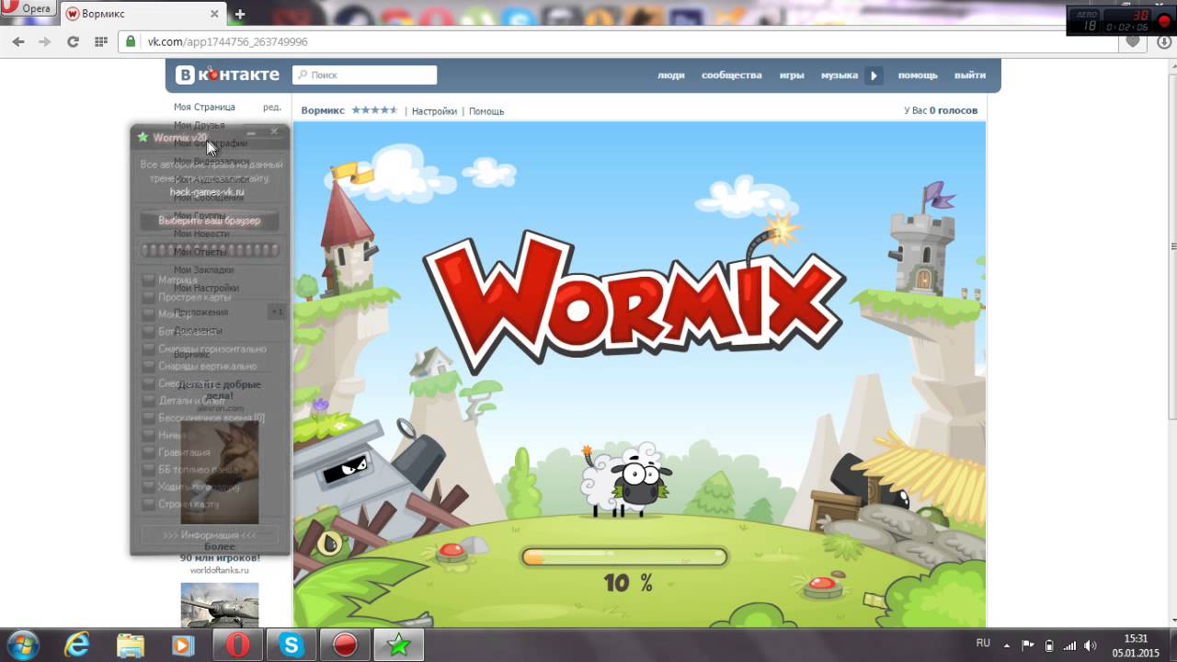
Task: Click the Вормикс app title link
Action: pyautogui.click(x=323, y=110)
